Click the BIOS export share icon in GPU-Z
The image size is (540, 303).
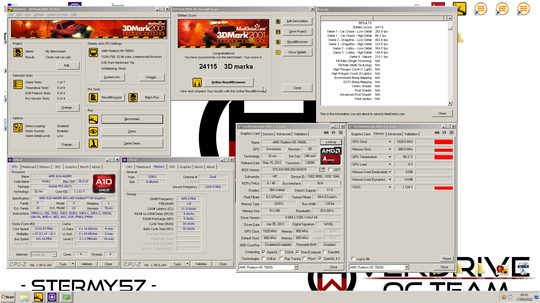click(322, 169)
